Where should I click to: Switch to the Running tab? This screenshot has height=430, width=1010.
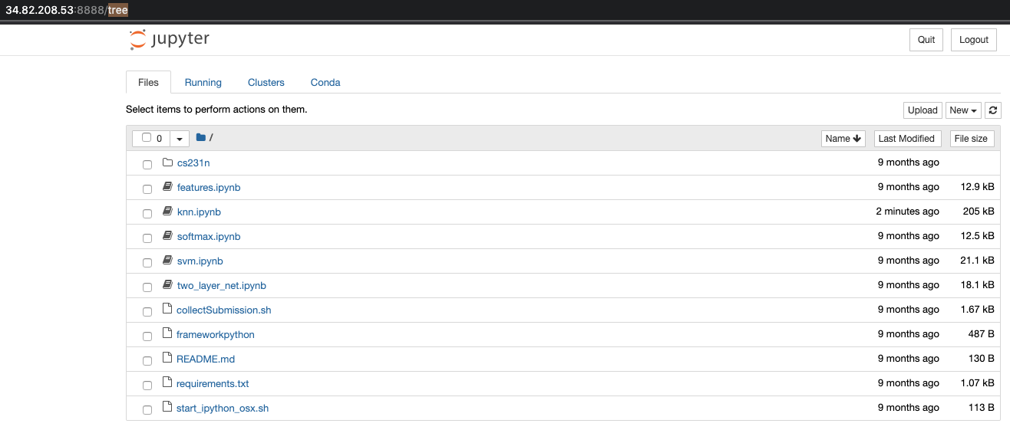point(203,82)
